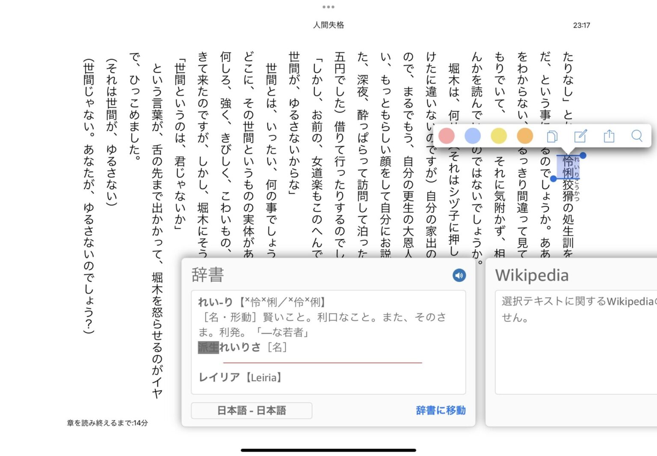657x456 pixels.
Task: Choose the yellow highlight color
Action: (x=499, y=136)
